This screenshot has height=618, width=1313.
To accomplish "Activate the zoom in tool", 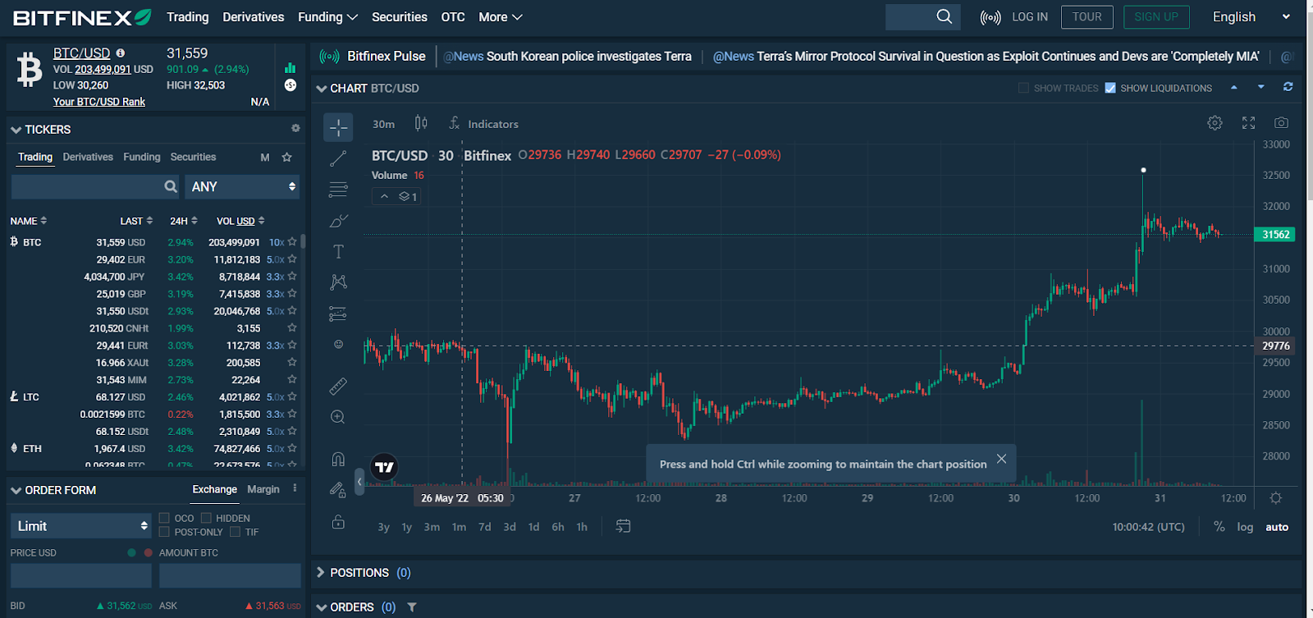I will point(338,417).
